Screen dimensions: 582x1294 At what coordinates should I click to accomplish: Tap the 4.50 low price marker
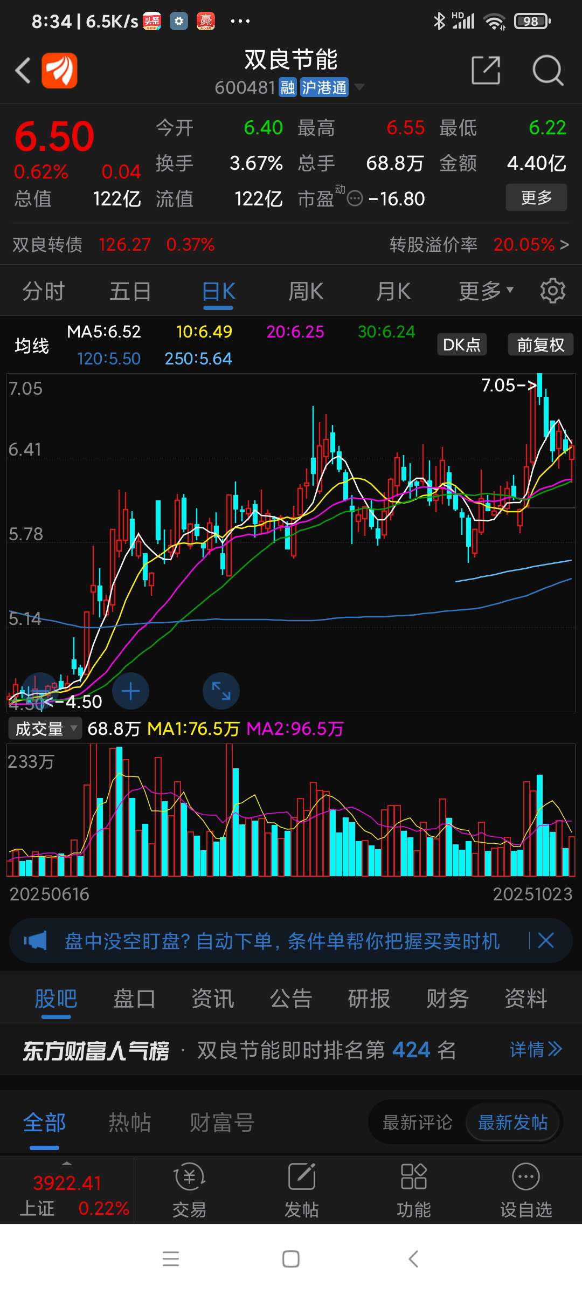point(73,701)
